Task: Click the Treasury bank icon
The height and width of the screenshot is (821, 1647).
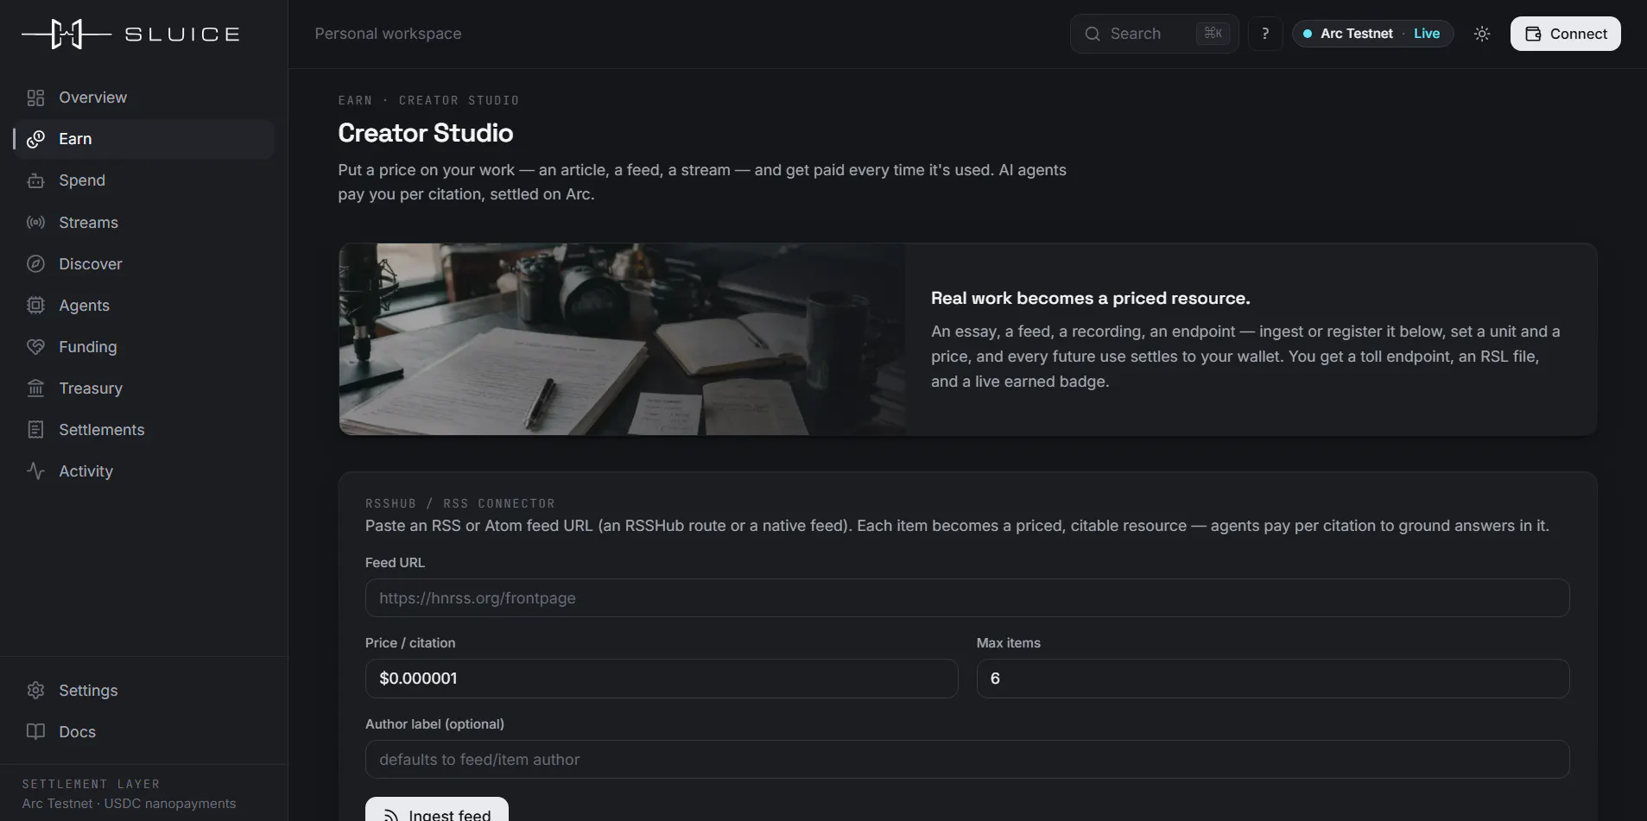Action: coord(35,388)
